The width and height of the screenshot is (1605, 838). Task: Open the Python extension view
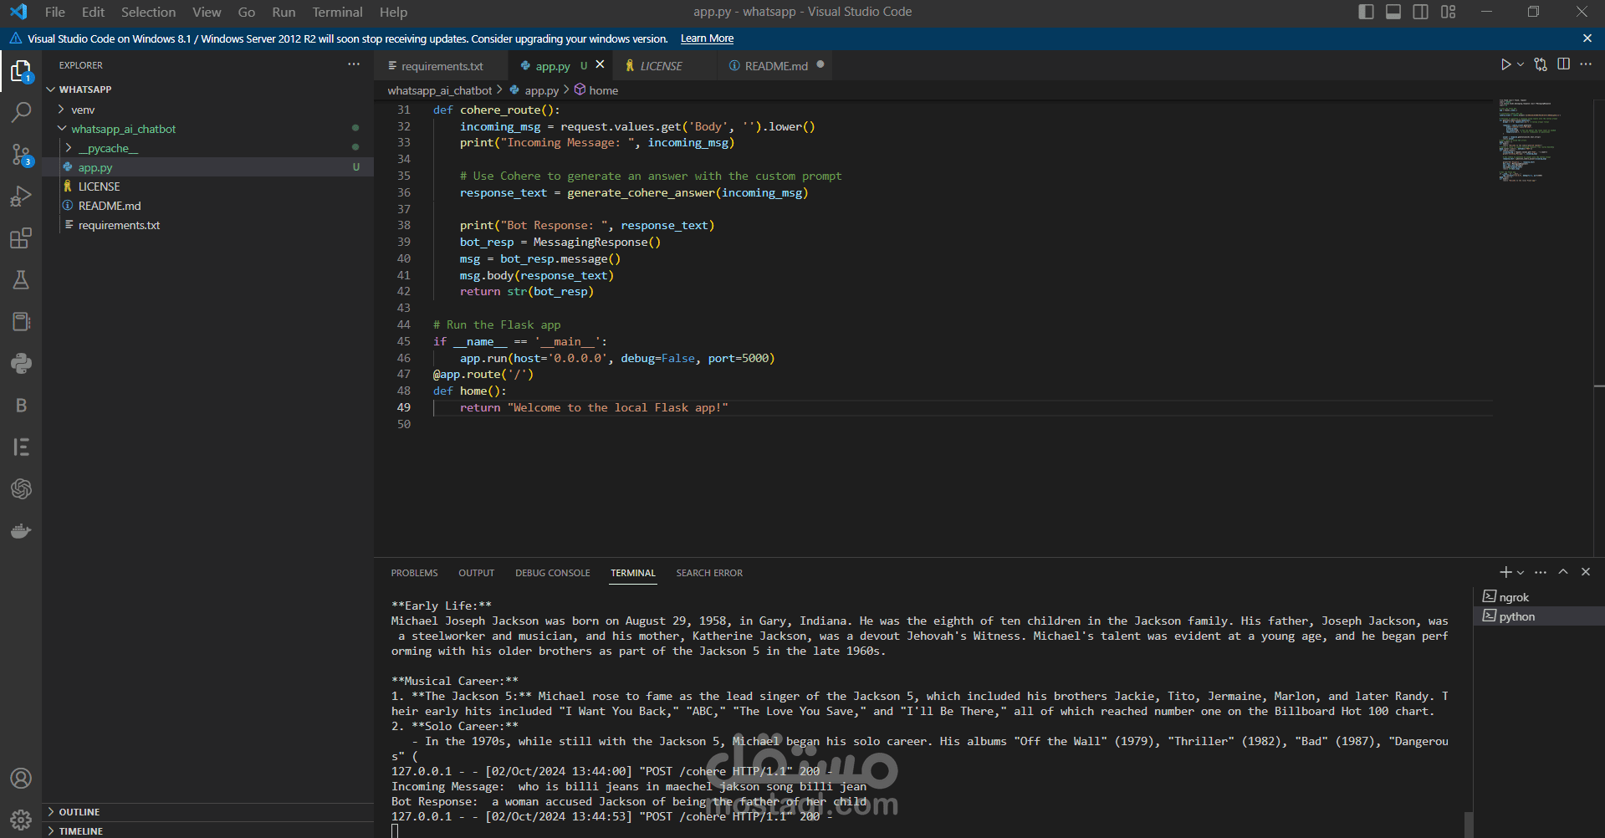pos(21,364)
